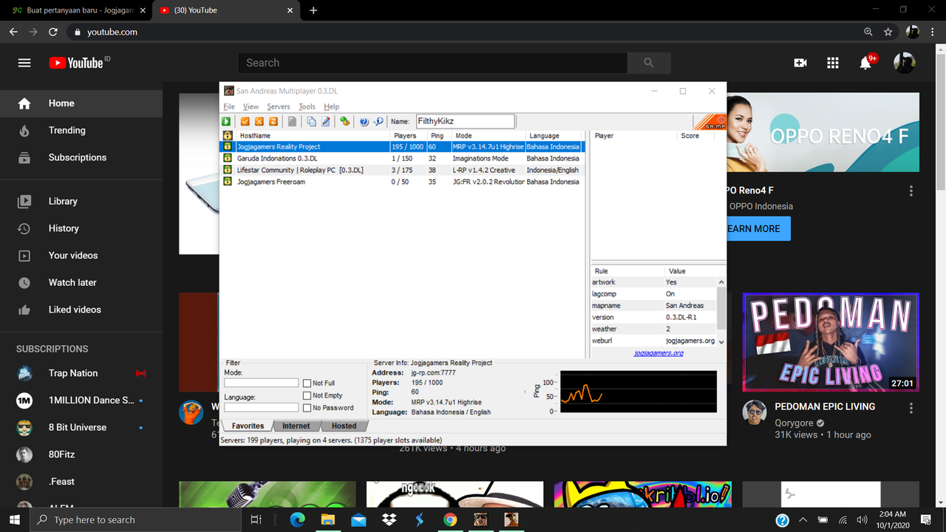The width and height of the screenshot is (946, 532).
Task: Click the grey Master List page icon
Action: 292,121
